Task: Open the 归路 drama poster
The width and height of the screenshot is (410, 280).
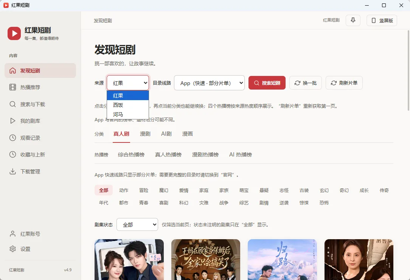Action: [x=283, y=260]
